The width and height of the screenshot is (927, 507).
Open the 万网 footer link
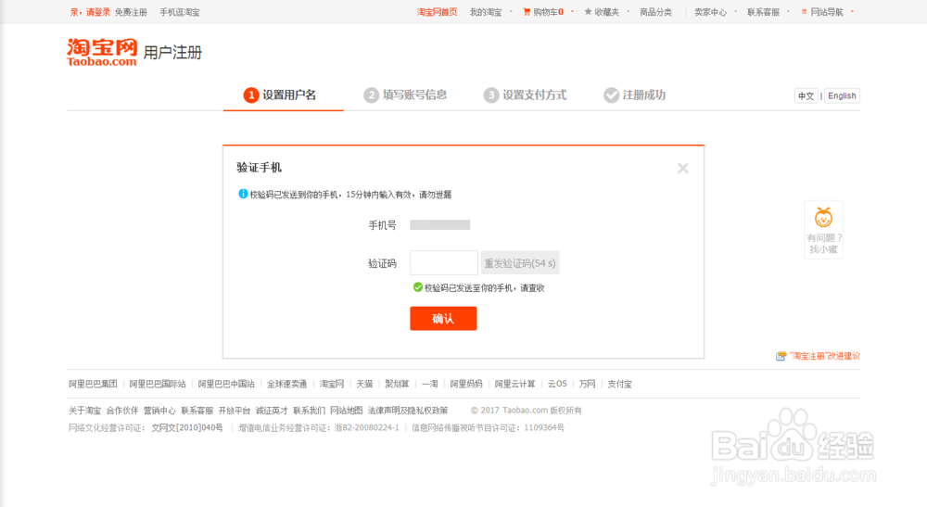pyautogui.click(x=587, y=384)
